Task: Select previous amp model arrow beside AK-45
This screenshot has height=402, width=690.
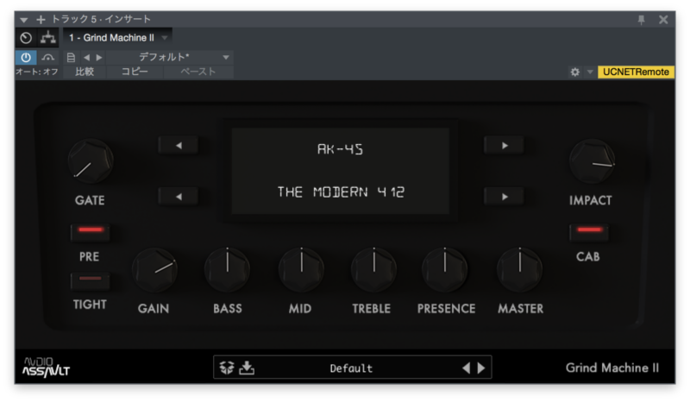Action: coord(179,145)
